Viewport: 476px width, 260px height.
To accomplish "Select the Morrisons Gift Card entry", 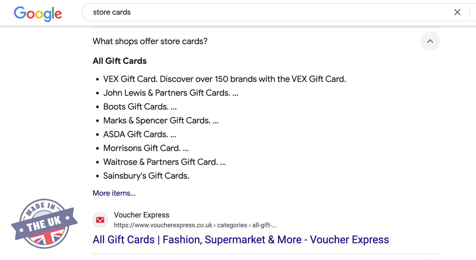I will 146,148.
